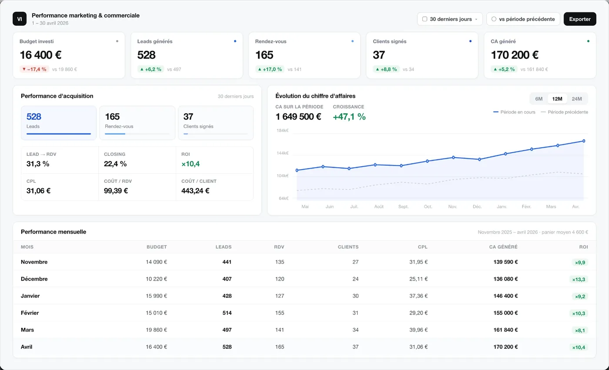Select the Décembre table row
The height and width of the screenshot is (370, 609).
click(304, 279)
